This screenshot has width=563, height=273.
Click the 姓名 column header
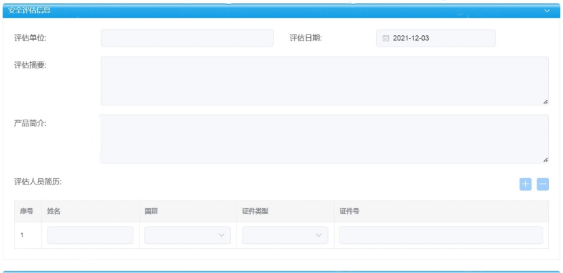[54, 212]
